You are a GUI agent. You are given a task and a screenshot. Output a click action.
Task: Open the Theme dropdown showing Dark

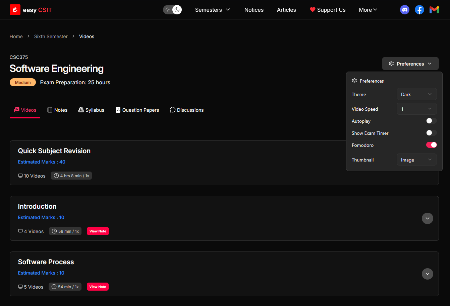(416, 94)
